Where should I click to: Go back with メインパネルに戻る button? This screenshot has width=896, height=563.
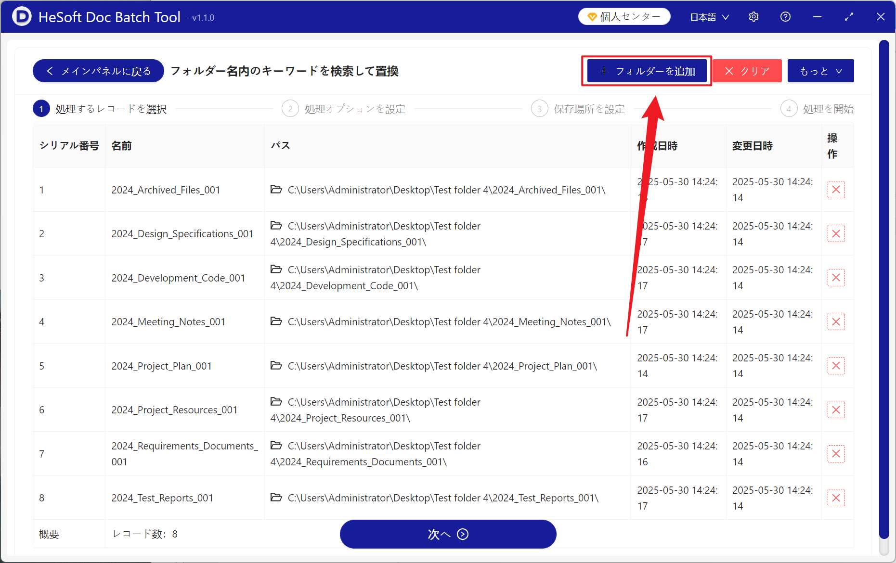(98, 71)
